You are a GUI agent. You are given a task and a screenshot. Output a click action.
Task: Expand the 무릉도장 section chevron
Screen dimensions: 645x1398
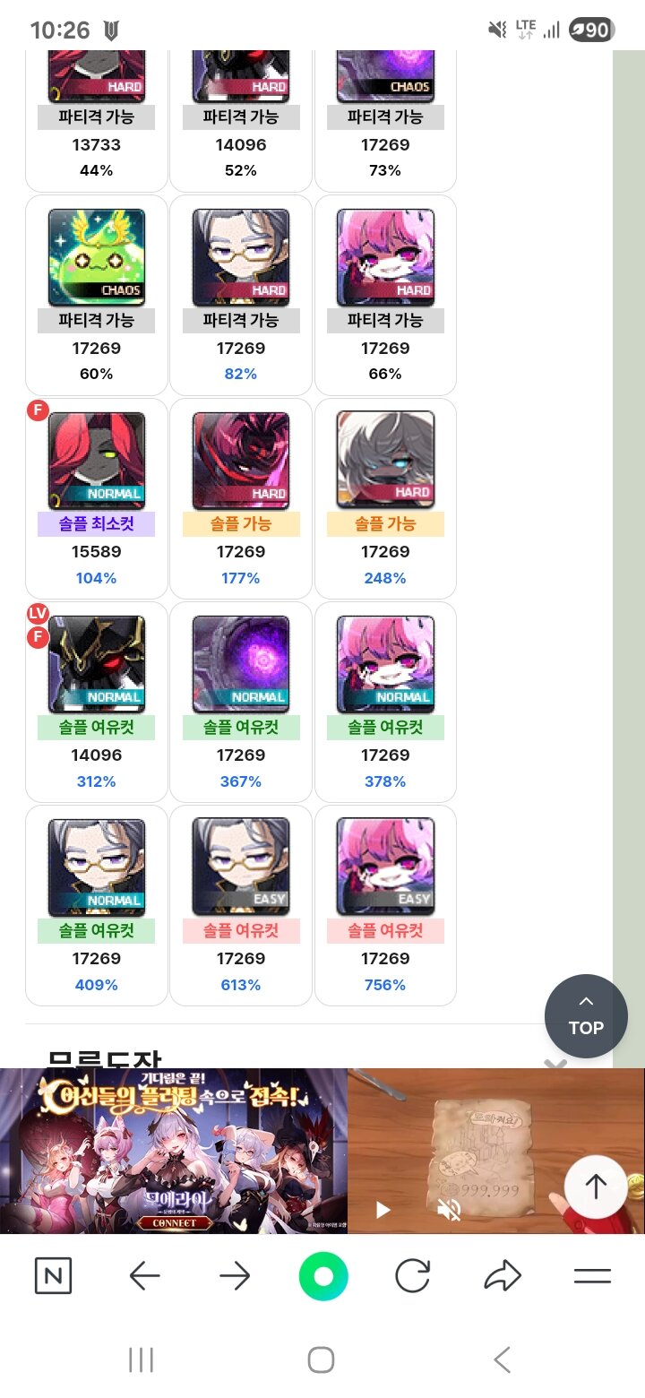(x=555, y=1064)
